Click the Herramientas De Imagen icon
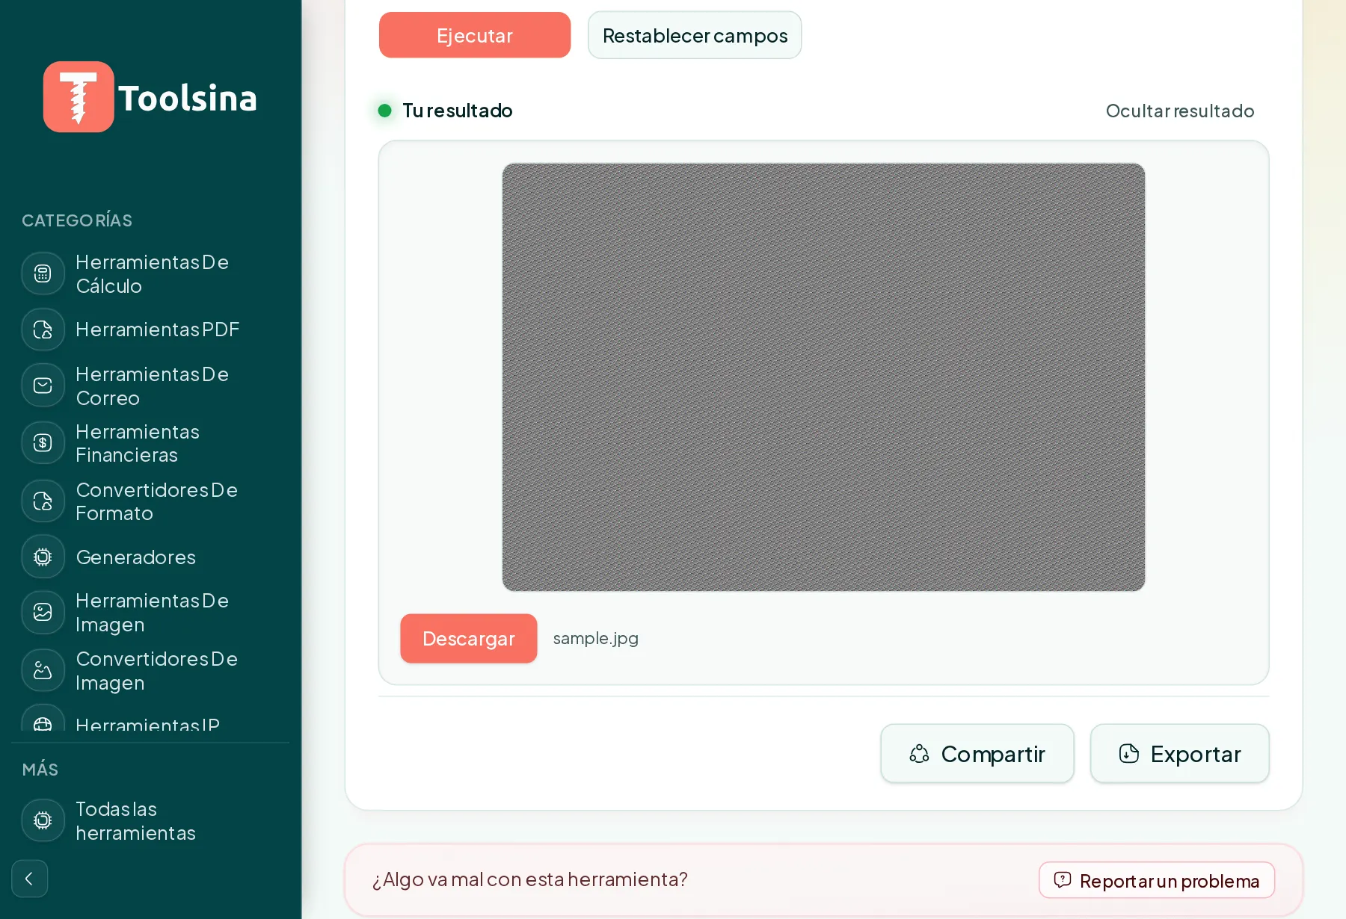The image size is (1346, 919). coord(43,612)
